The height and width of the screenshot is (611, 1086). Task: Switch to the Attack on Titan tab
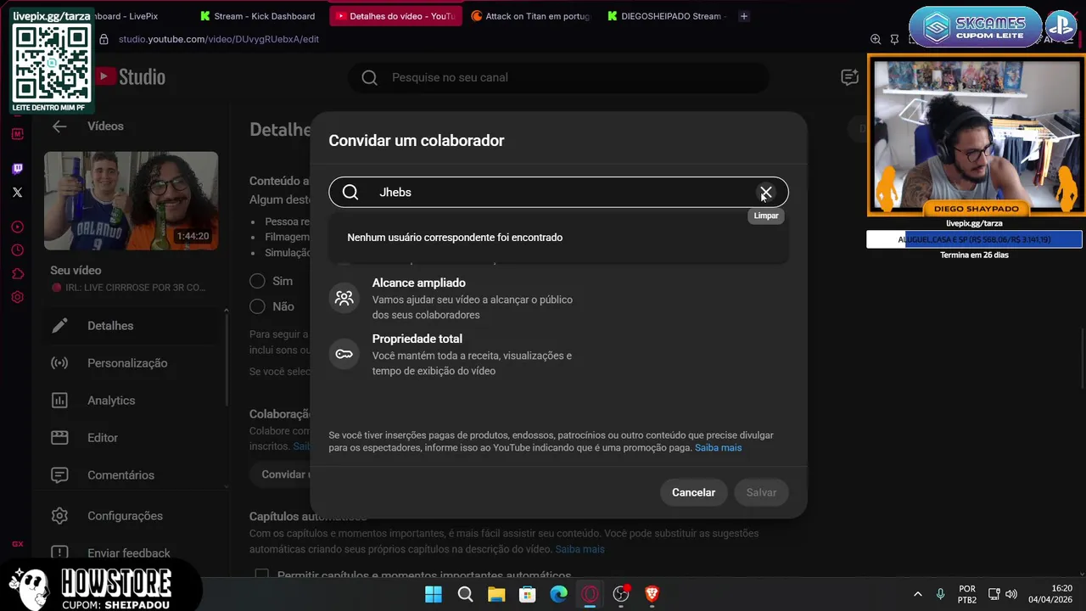point(530,16)
